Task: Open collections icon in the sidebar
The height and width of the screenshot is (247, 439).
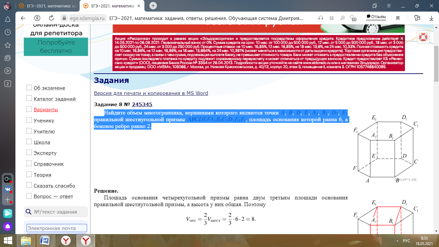Action: point(8,58)
